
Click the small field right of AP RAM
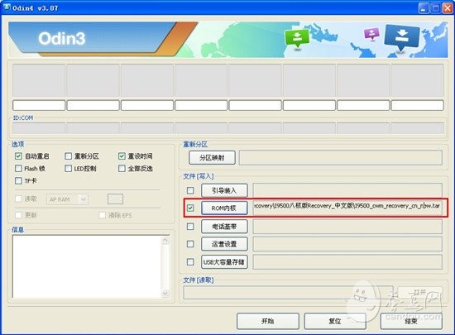(x=115, y=199)
